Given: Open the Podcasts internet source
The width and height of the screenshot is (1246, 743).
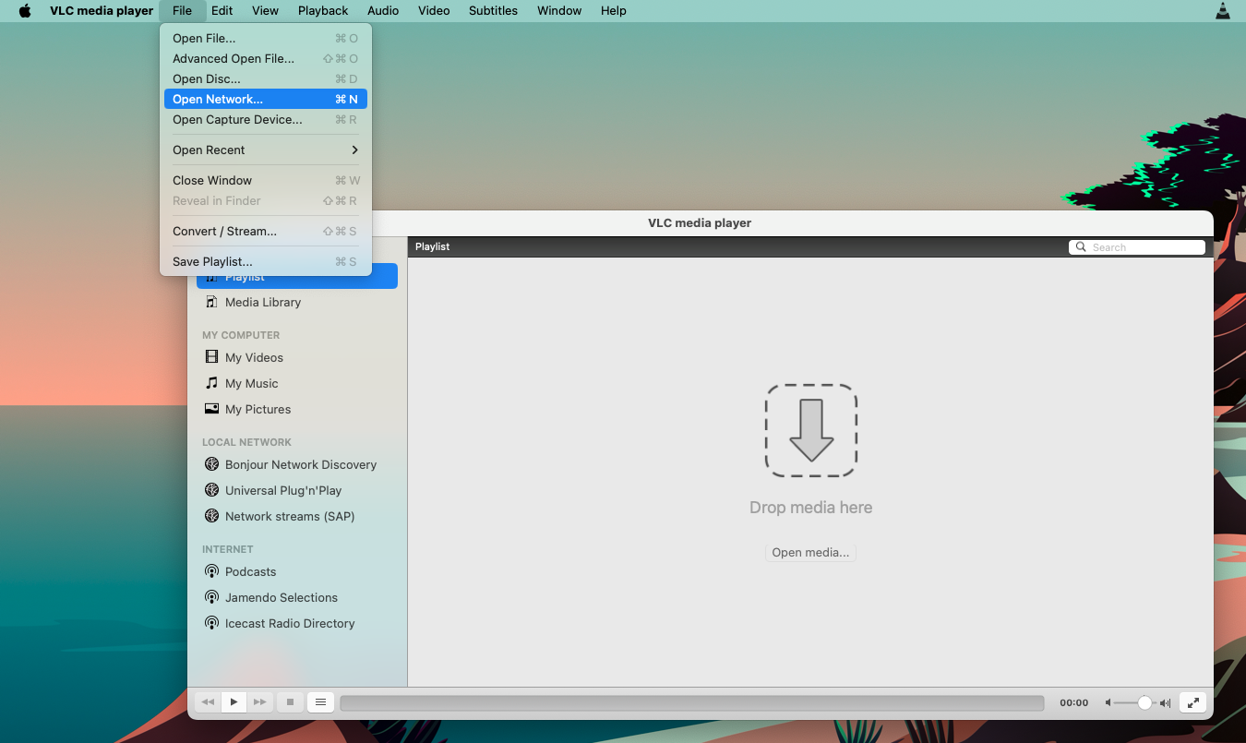Looking at the screenshot, I should 249,571.
